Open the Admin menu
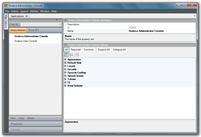Screen dimensions: 201x137 click(15, 11)
